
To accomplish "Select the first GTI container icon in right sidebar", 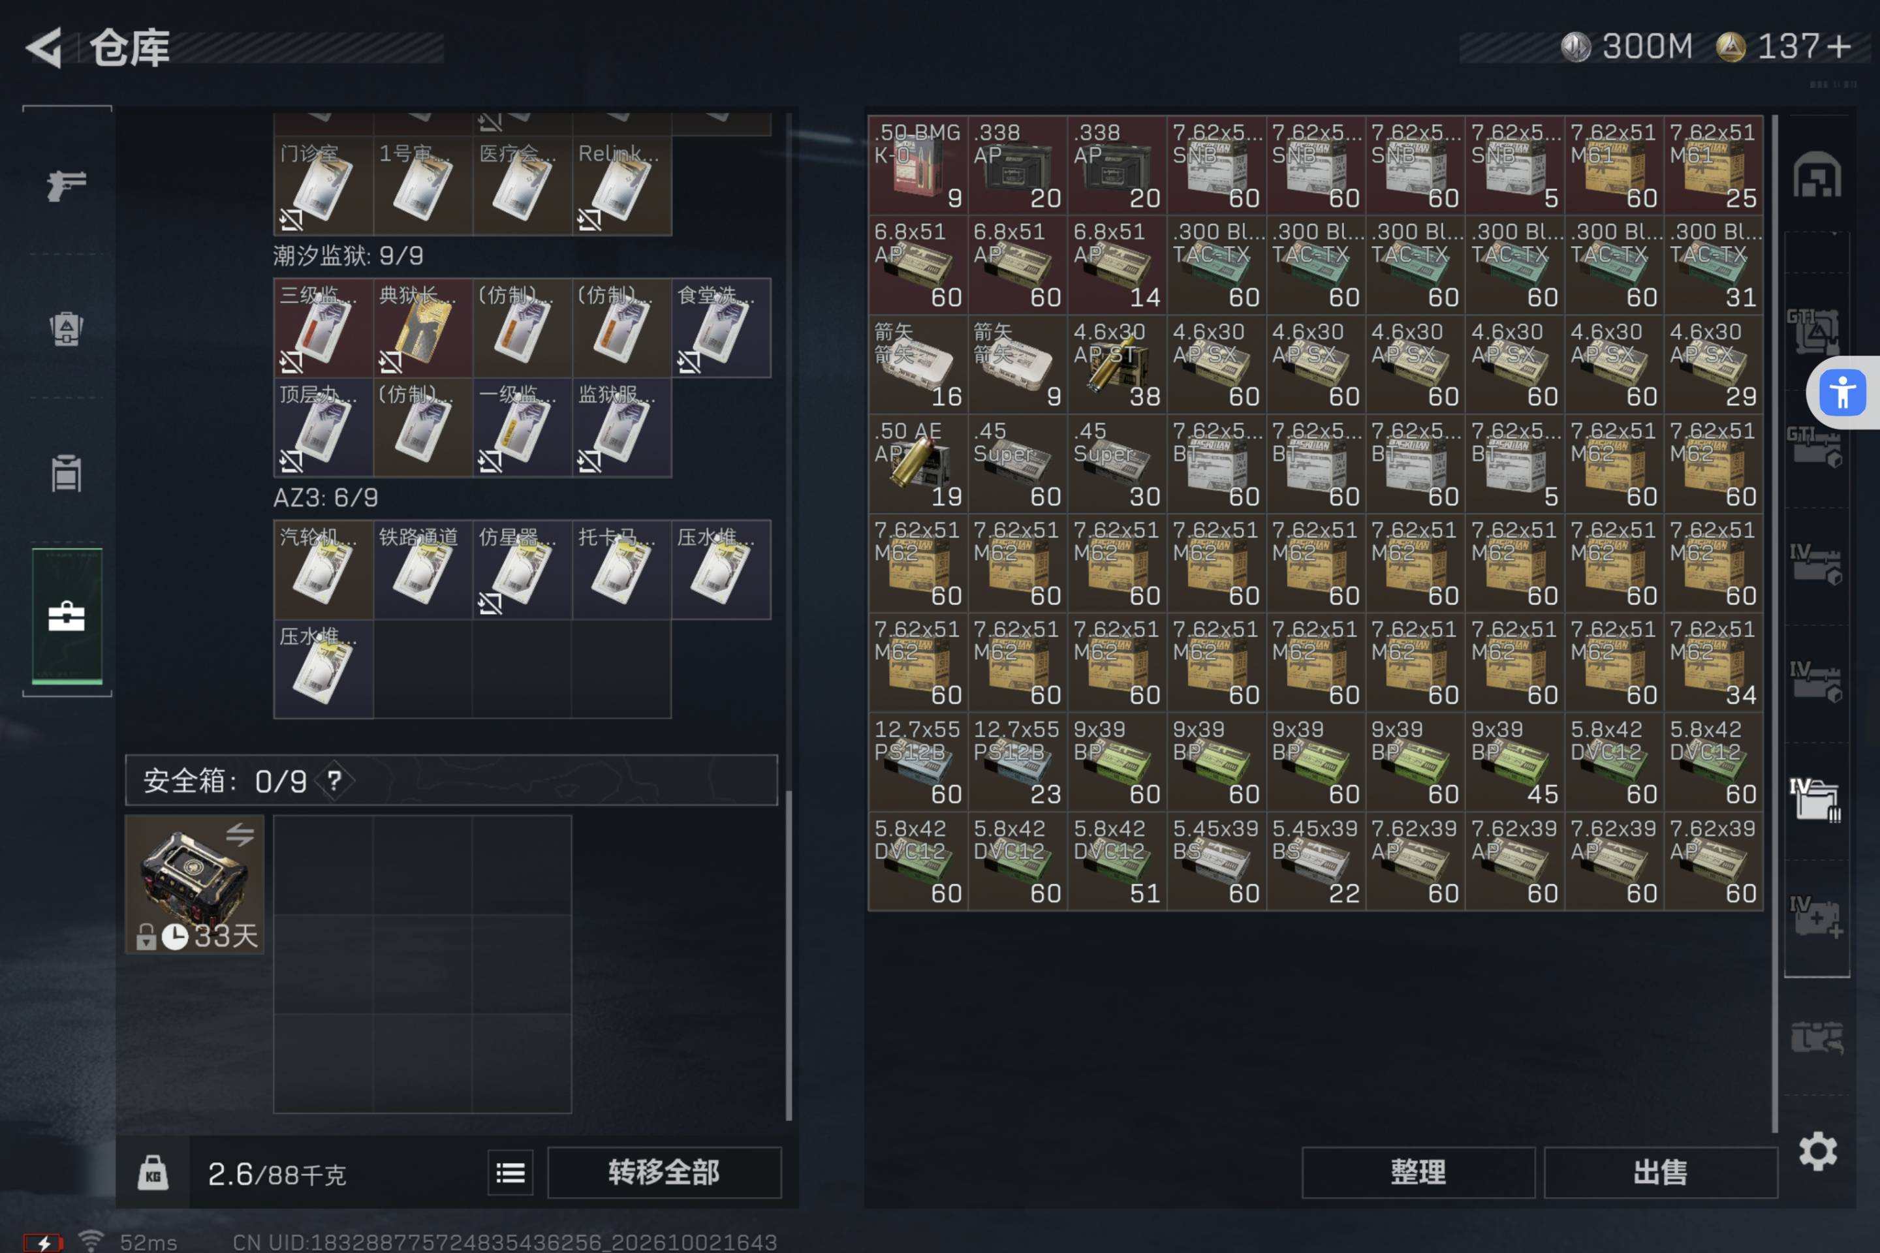I will point(1815,332).
